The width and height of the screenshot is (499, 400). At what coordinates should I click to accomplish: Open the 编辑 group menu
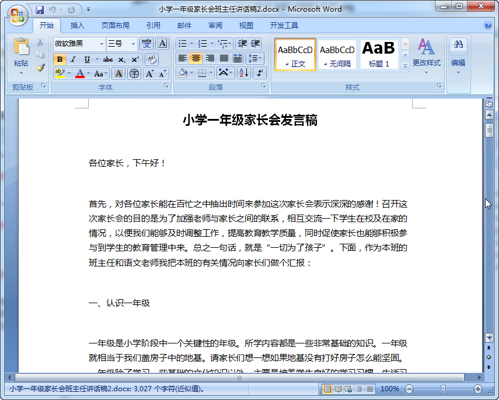click(x=458, y=57)
